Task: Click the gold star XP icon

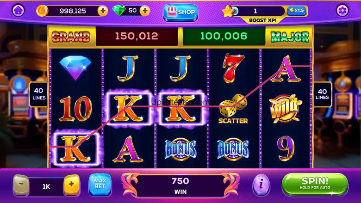Action: tap(228, 11)
